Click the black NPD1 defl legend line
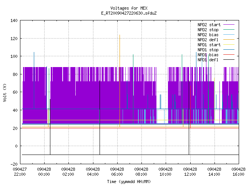Viewport: 246px width, 185px height. (x=229, y=60)
